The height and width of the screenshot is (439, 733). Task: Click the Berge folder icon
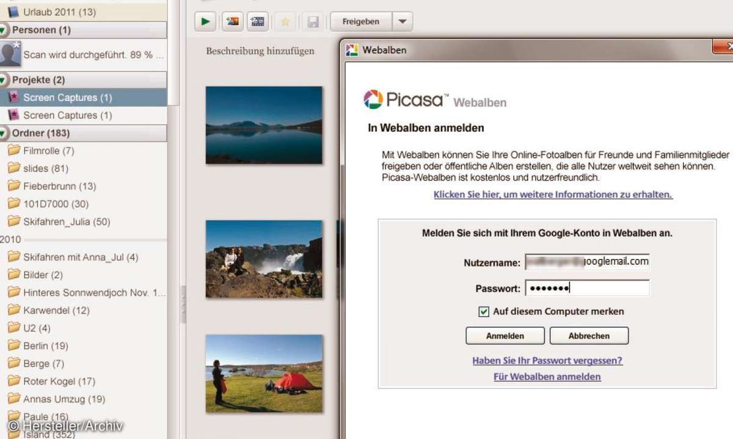pos(13,363)
